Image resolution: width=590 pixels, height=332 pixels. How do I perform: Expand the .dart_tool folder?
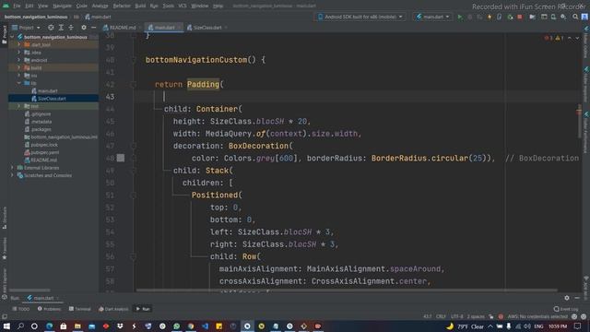pos(18,45)
